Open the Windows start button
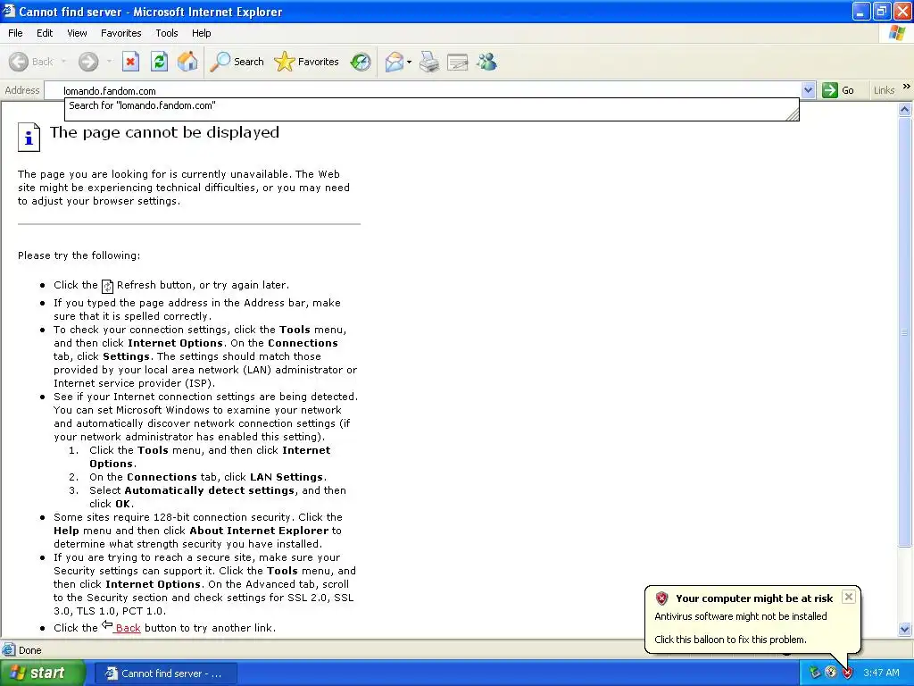Screen dimensions: 914x686 [x=42, y=673]
